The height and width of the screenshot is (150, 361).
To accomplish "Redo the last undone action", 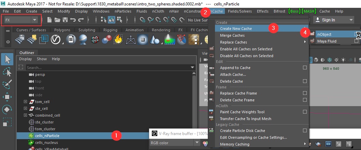I will point(81,20).
